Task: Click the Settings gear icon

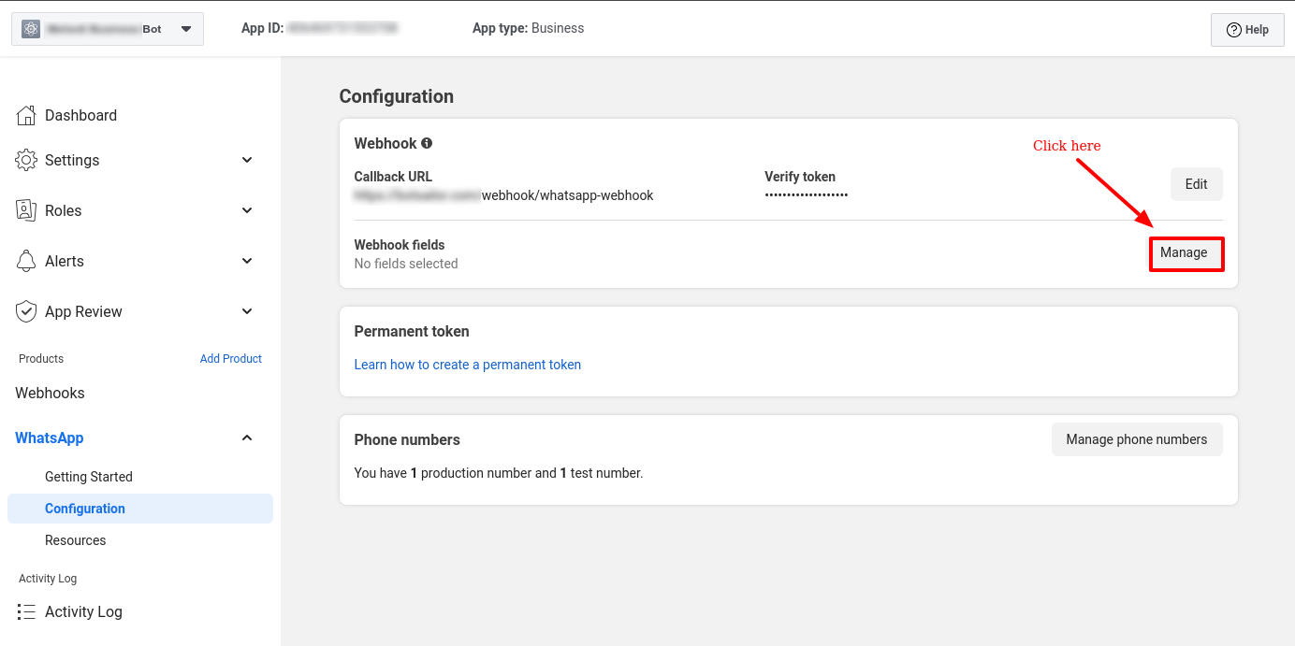Action: click(26, 160)
